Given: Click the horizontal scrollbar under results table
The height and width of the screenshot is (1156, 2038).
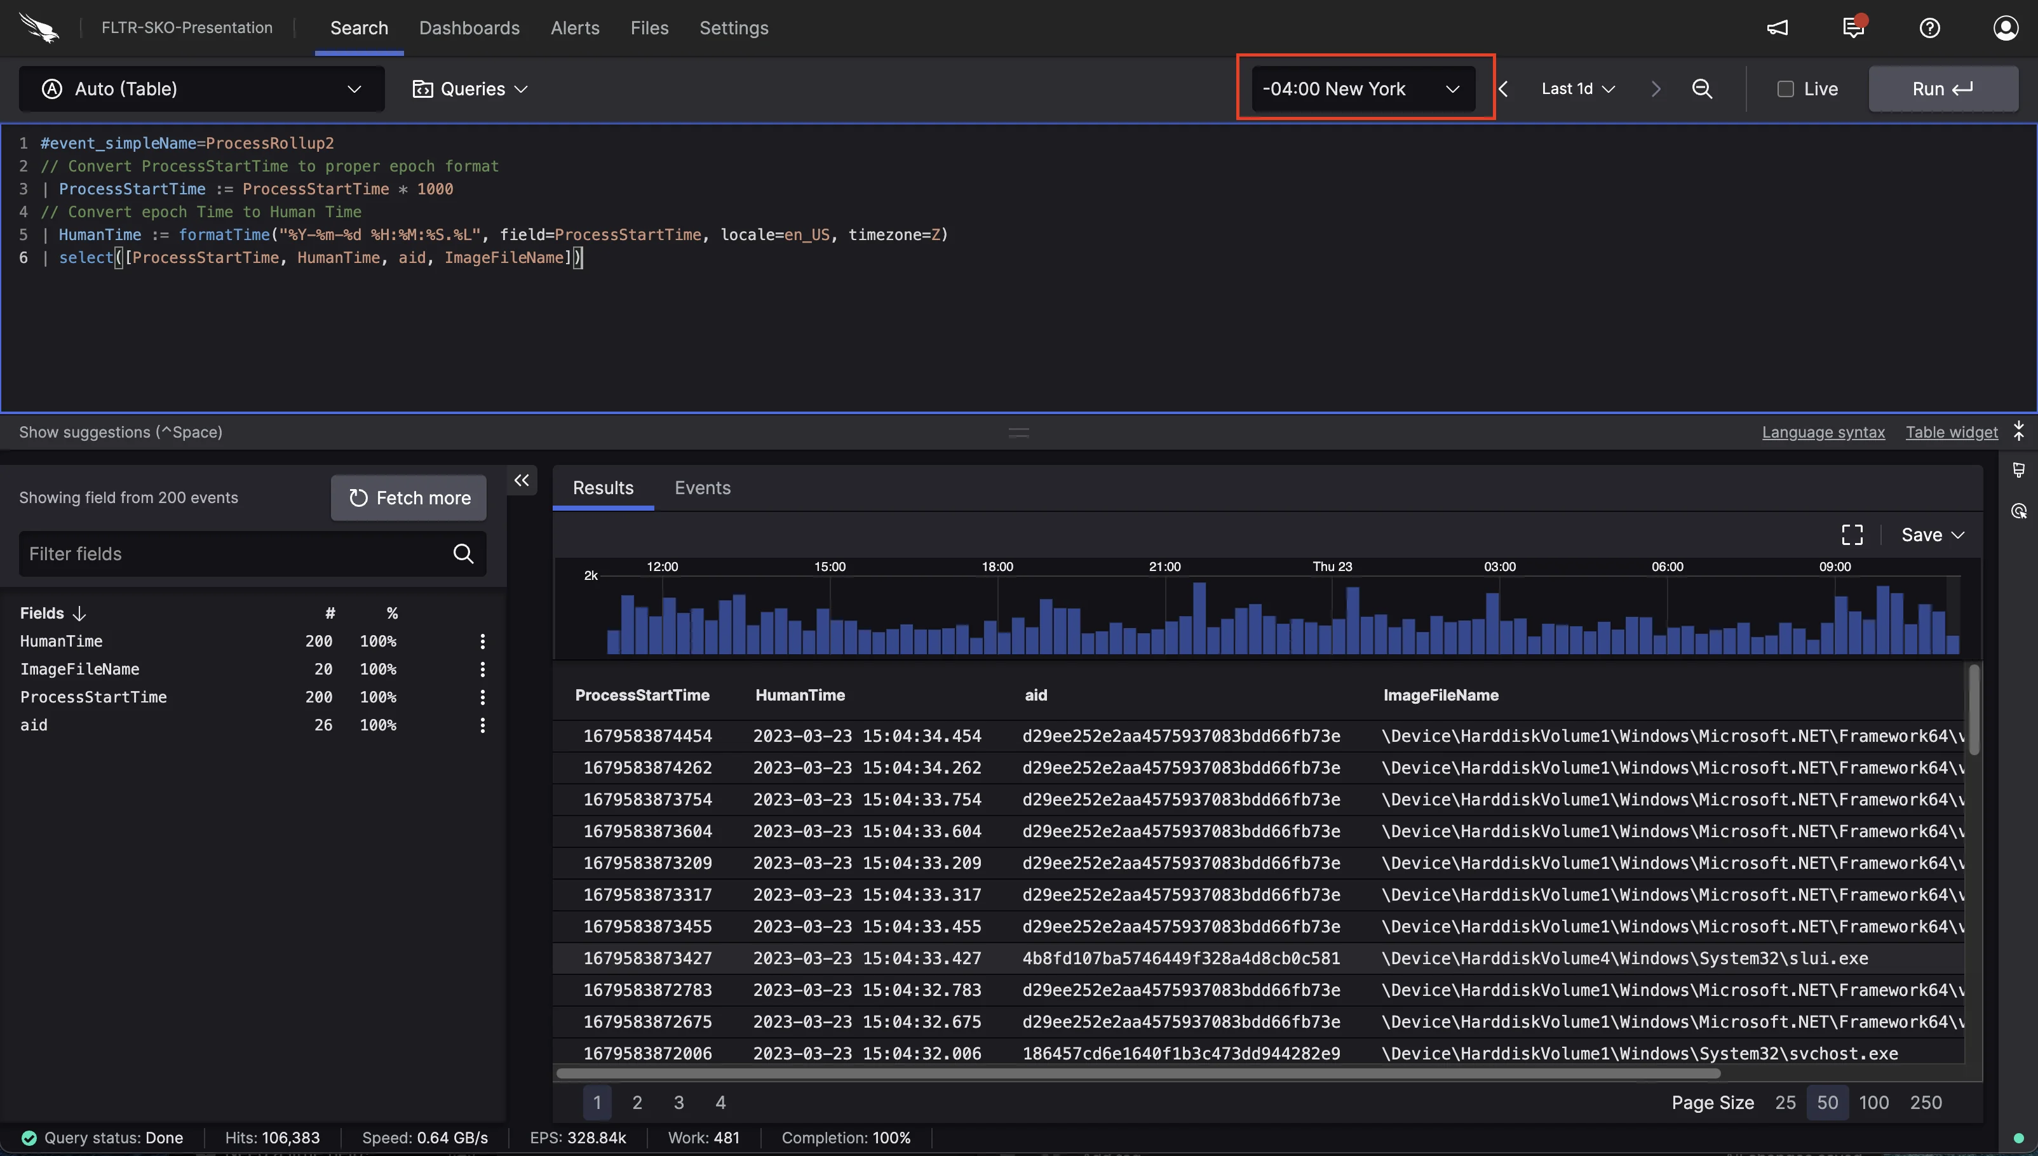Looking at the screenshot, I should (x=1138, y=1073).
